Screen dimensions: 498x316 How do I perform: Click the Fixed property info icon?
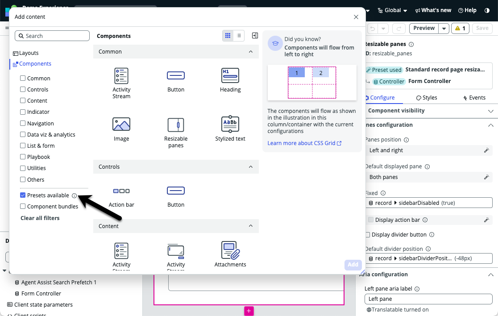pyautogui.click(x=383, y=193)
